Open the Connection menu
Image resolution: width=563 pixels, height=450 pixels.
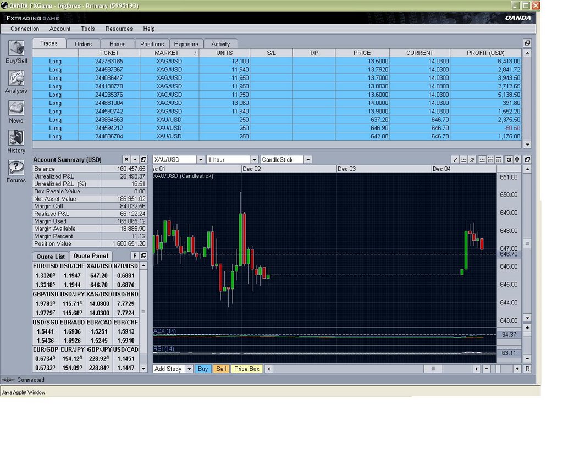(25, 29)
